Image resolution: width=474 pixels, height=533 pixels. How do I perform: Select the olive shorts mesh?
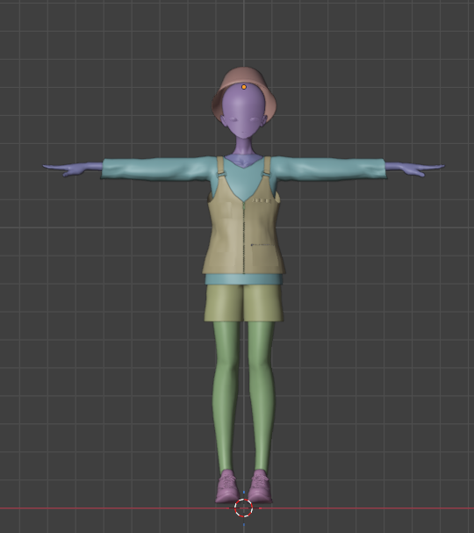click(244, 303)
